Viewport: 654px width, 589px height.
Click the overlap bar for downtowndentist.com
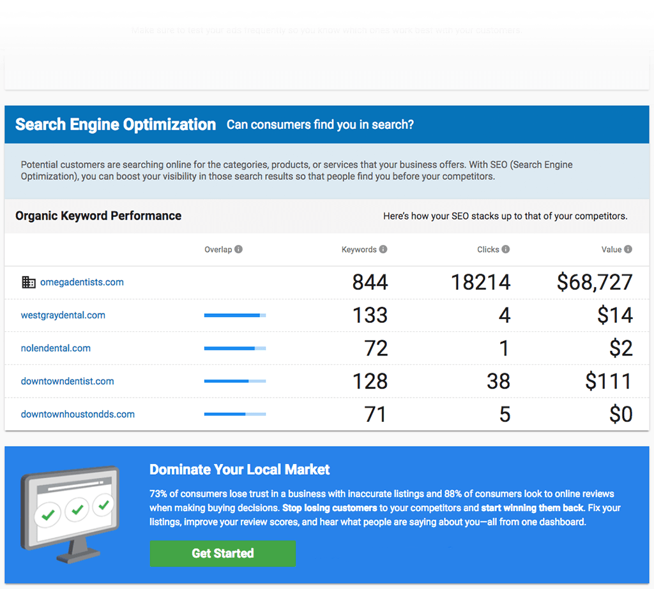234,381
